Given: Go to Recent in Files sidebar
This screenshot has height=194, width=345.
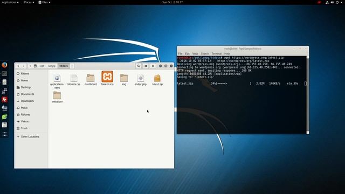Looking at the screenshot, I should pos(31,74).
